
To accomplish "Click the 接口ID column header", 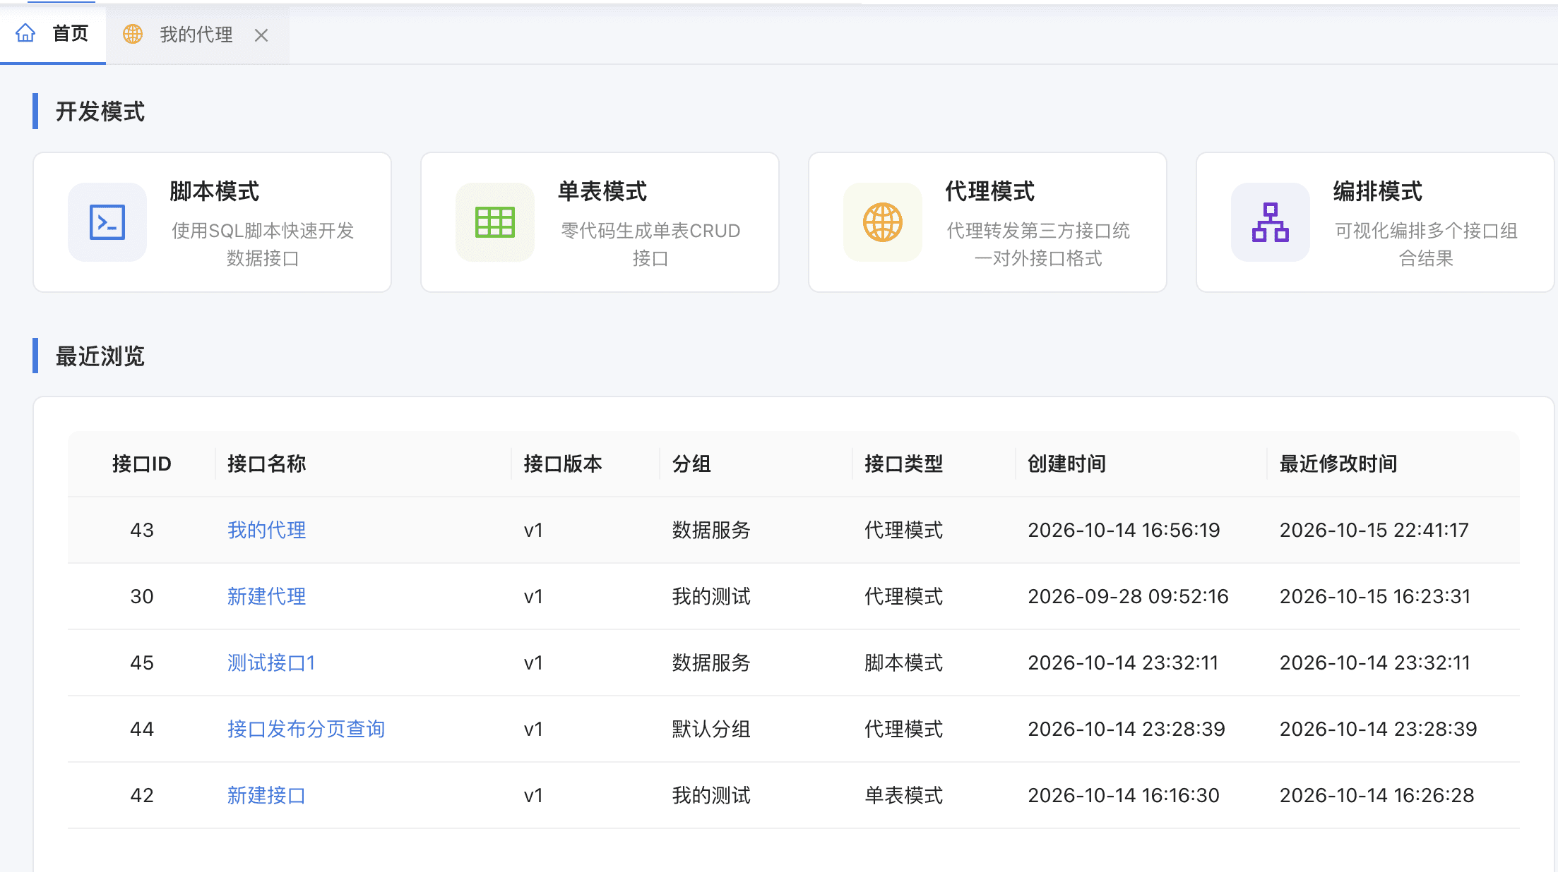I will coord(142,464).
